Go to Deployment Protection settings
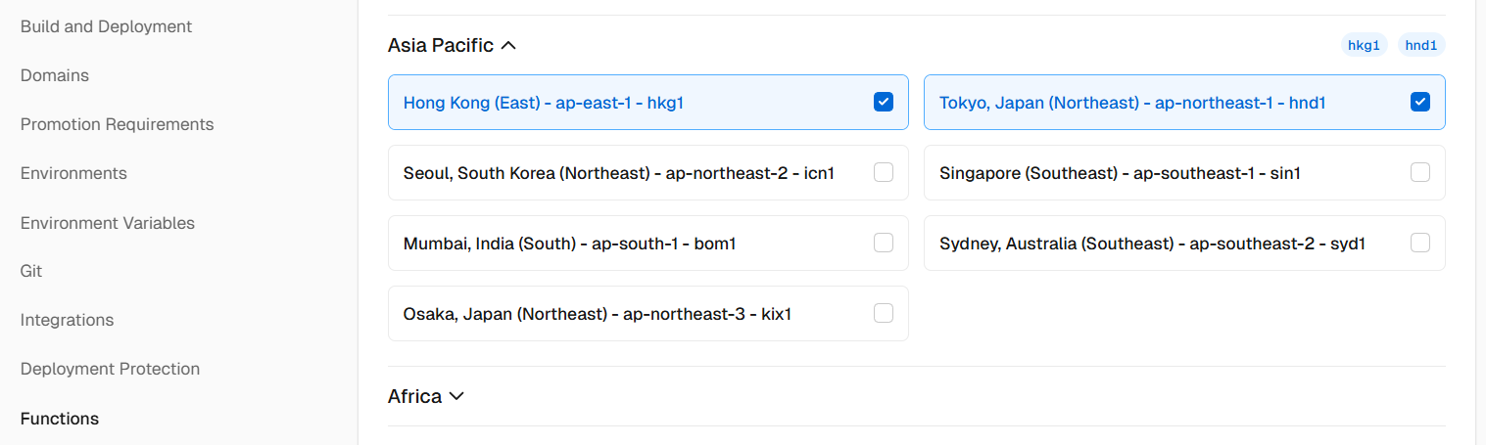This screenshot has height=445, width=1486. tap(110, 369)
